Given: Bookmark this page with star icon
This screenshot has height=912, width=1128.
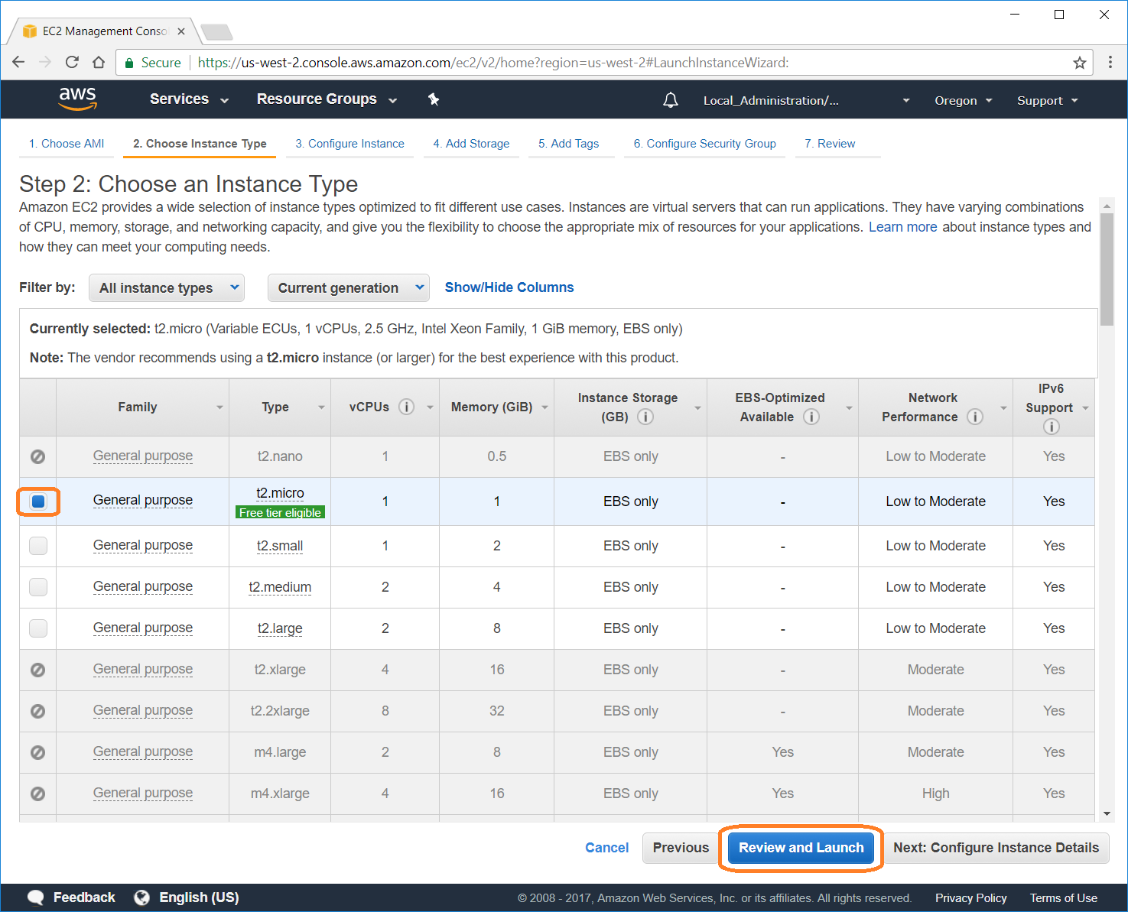Looking at the screenshot, I should [x=1079, y=63].
